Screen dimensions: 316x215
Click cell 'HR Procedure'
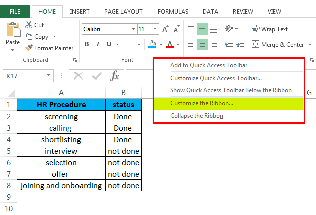pos(61,104)
